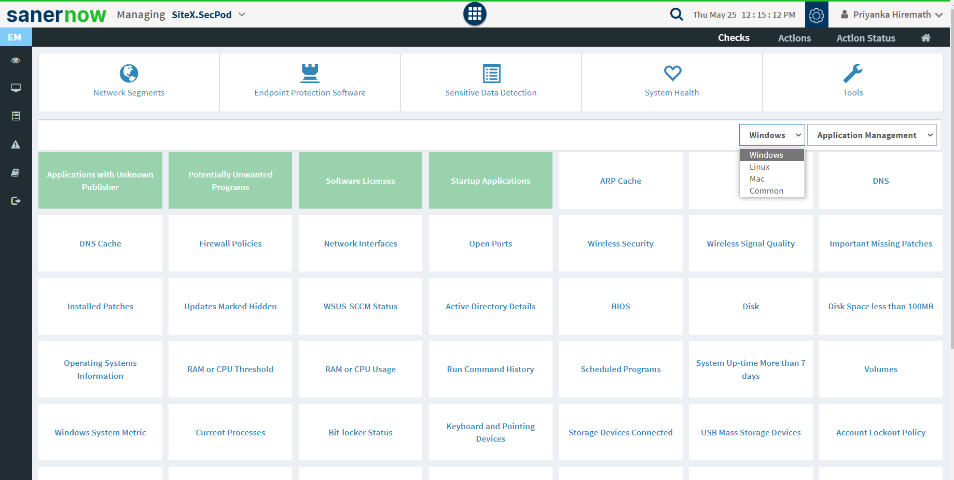Click the monitor icon in left sidebar
This screenshot has height=480, width=954.
click(x=16, y=88)
